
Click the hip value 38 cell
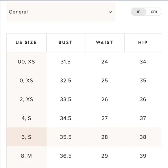coord(143,137)
